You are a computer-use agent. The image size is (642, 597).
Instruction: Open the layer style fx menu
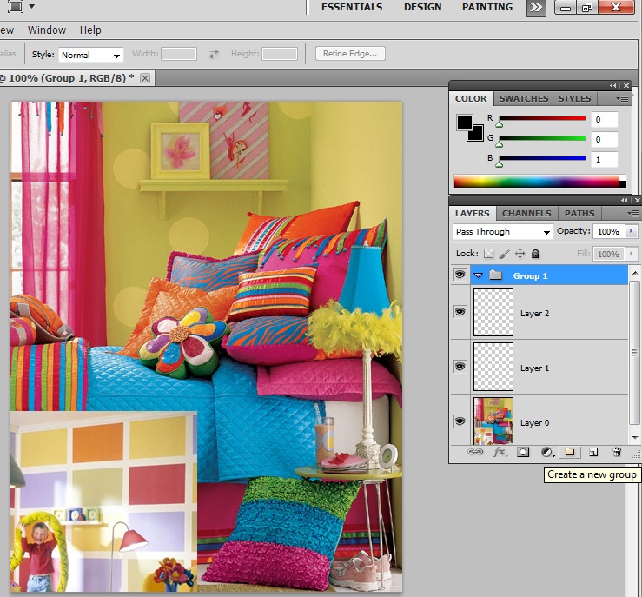click(500, 452)
